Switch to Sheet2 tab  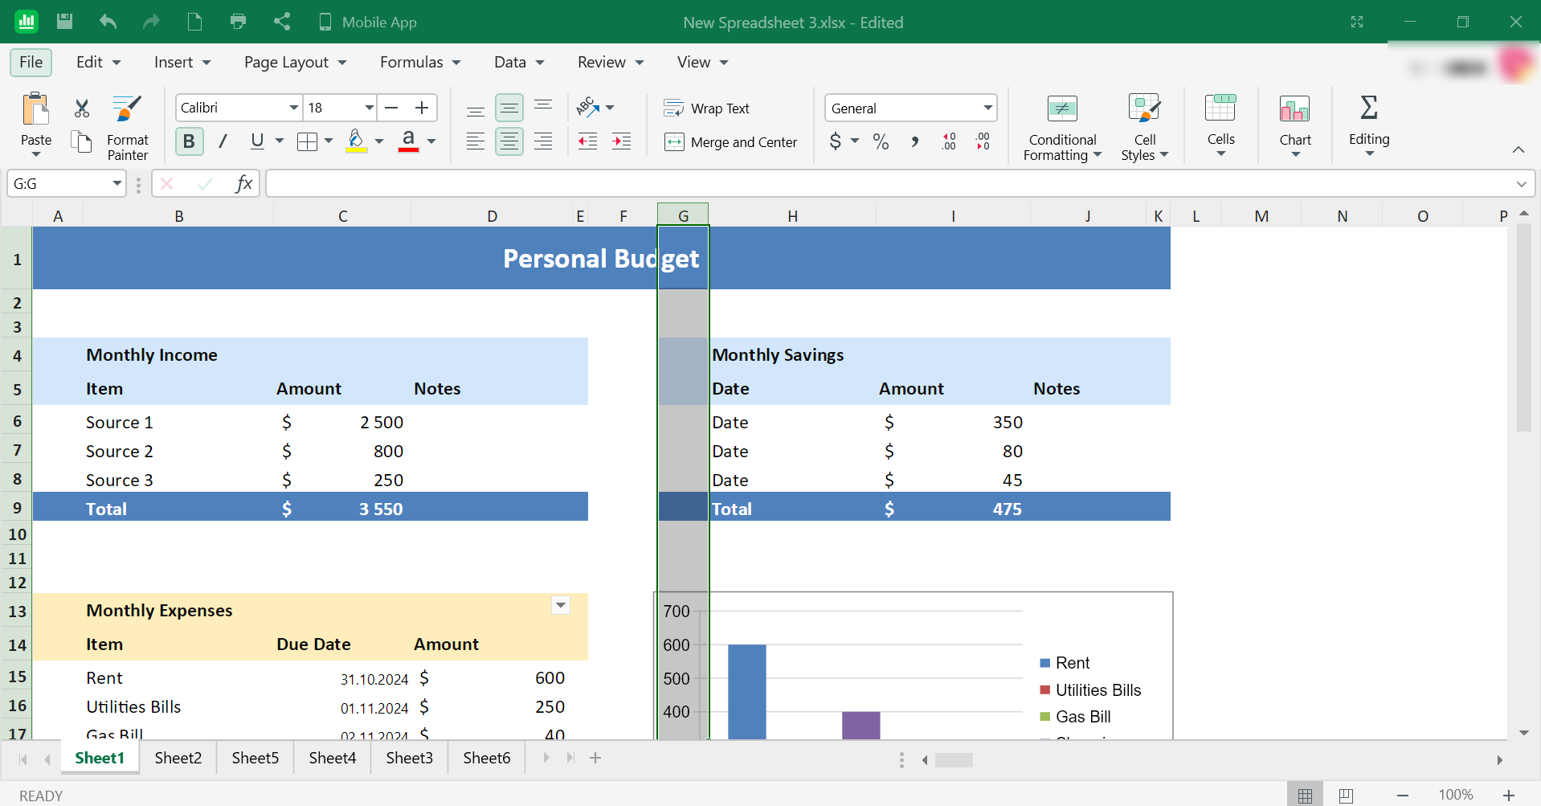click(x=178, y=758)
